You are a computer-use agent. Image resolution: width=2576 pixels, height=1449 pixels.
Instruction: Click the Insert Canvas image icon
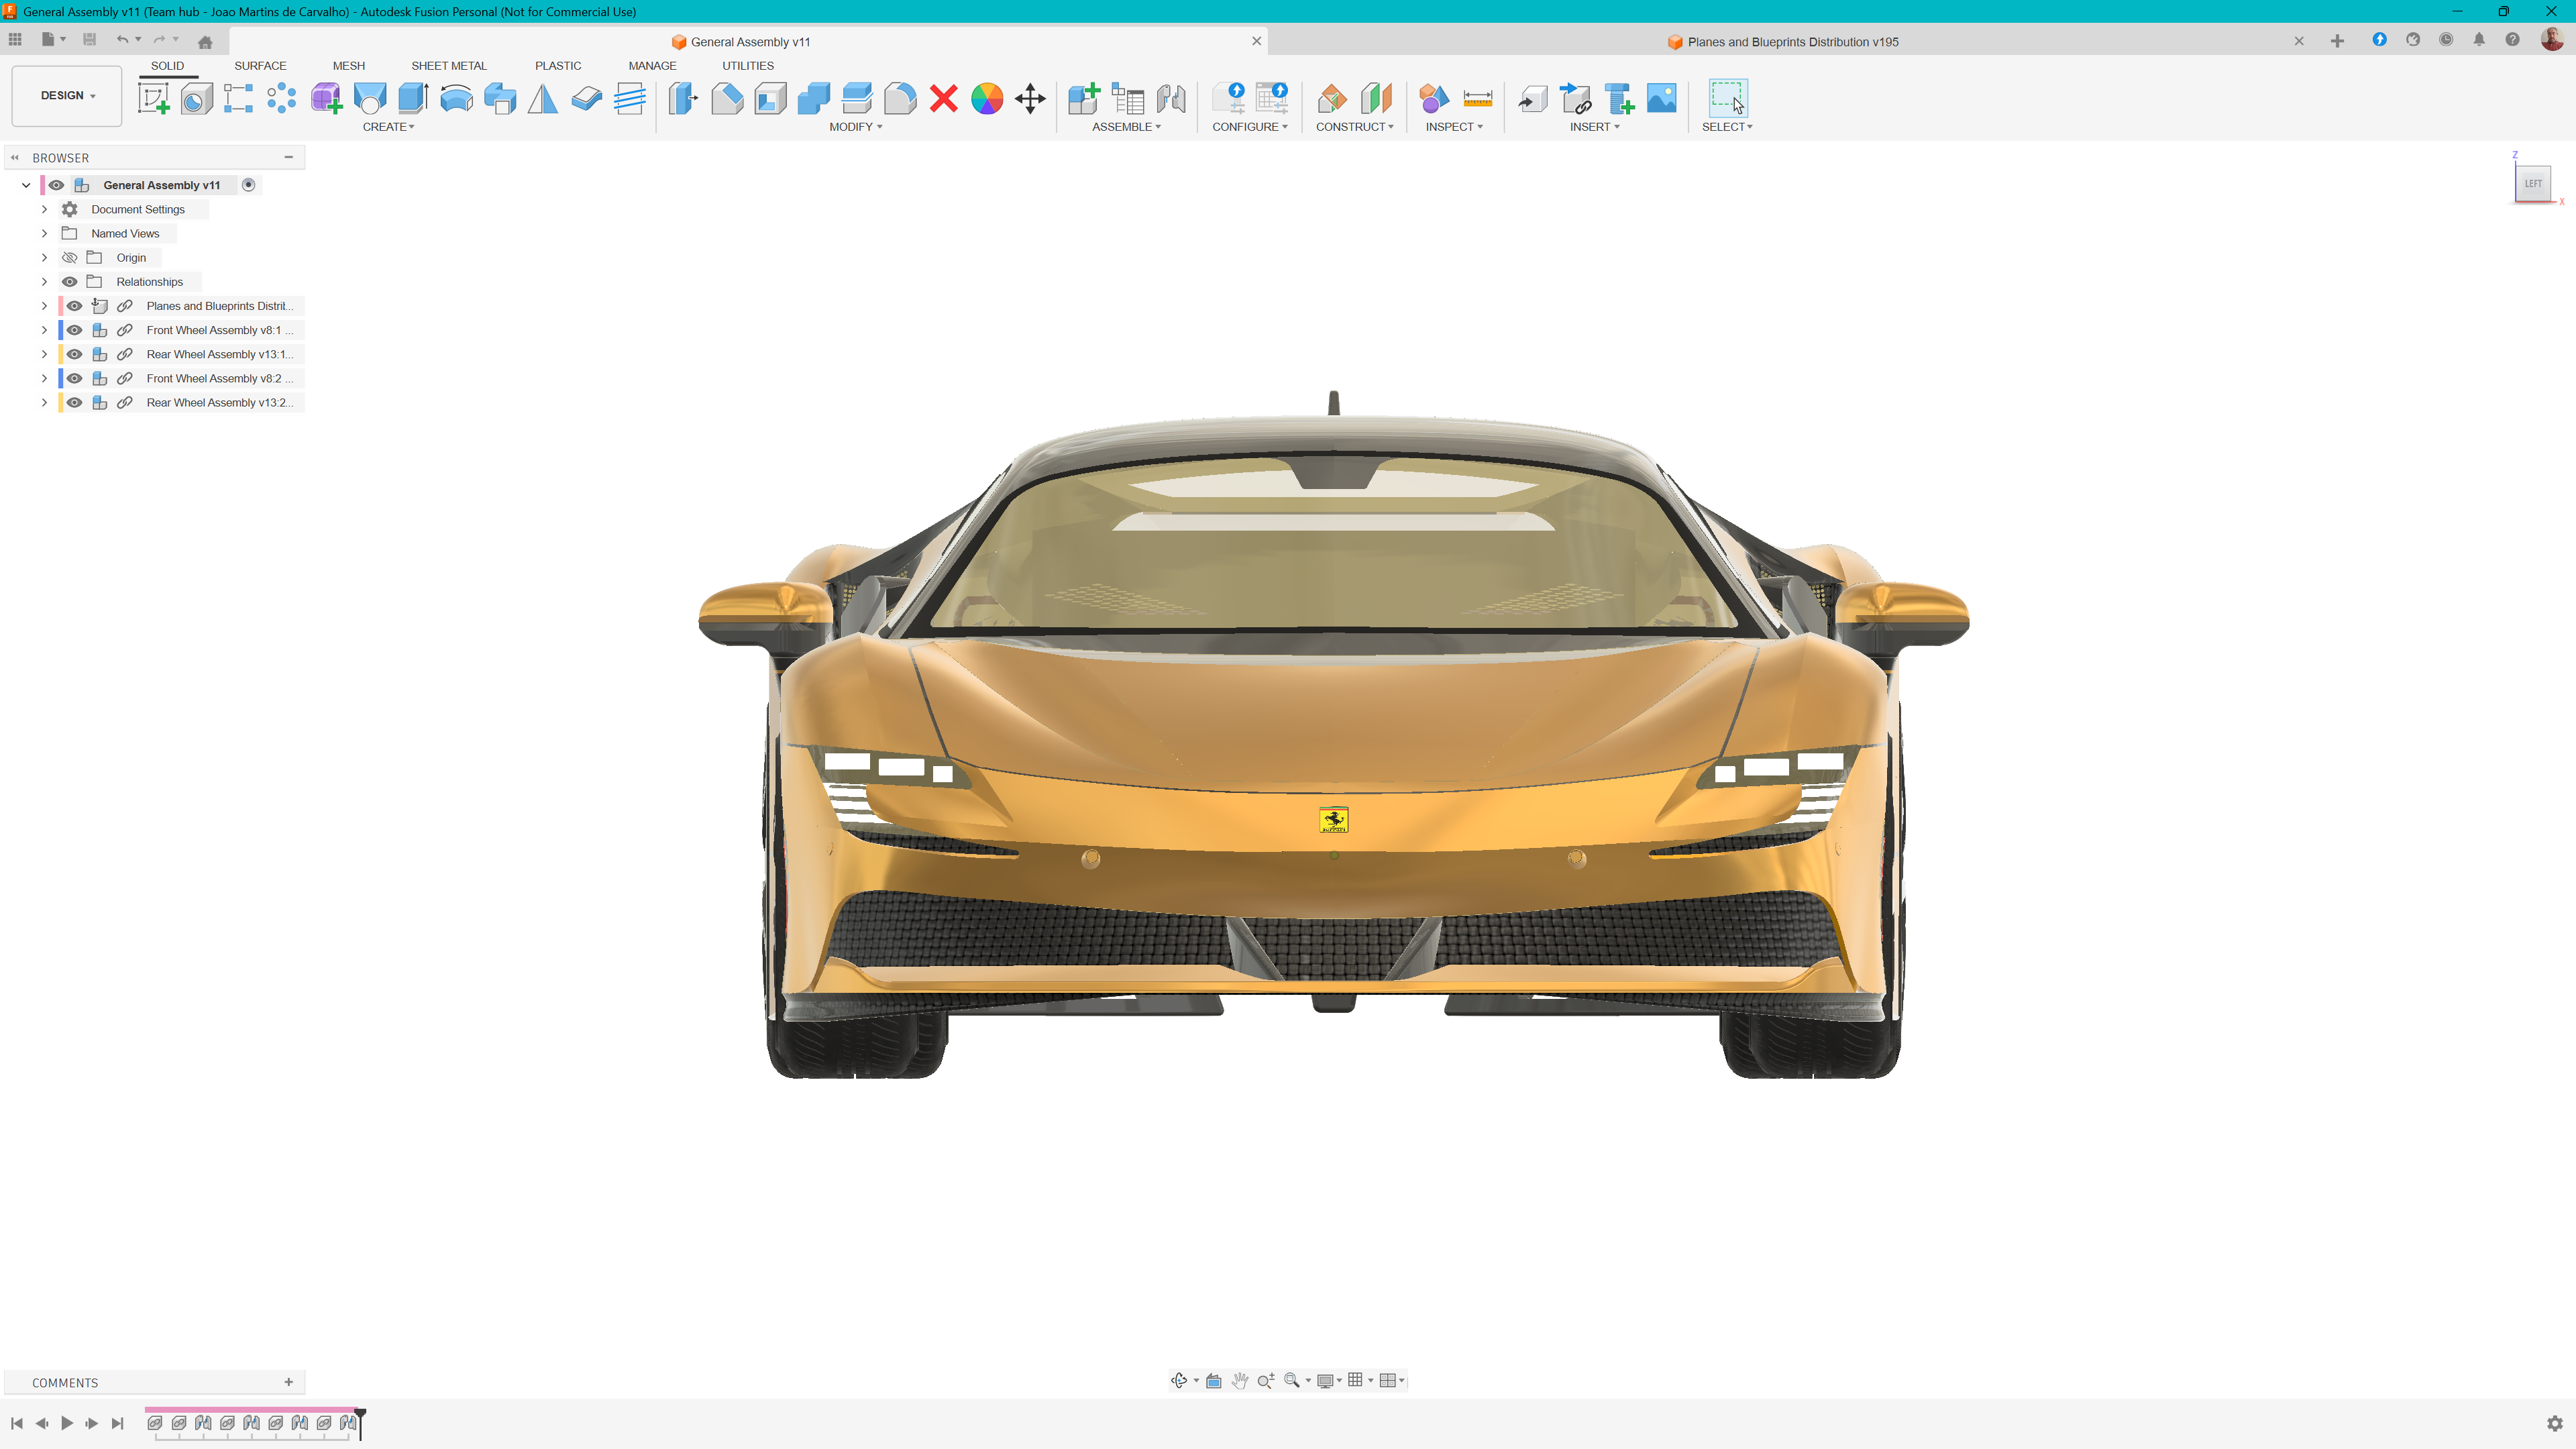[x=1661, y=98]
